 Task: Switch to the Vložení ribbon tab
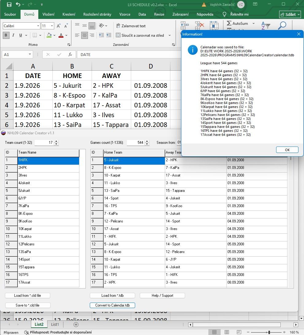coord(48,14)
